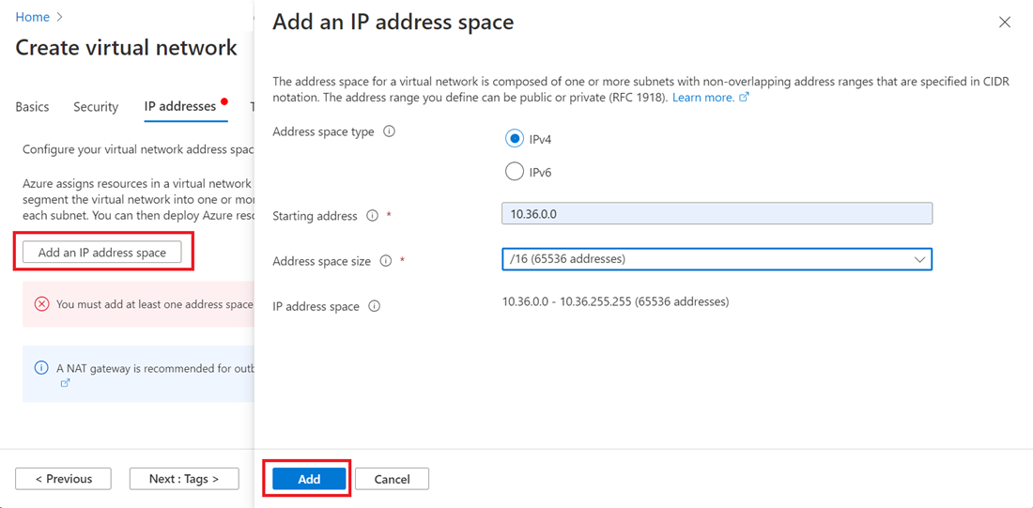1033x508 pixels.
Task: Select the IP addresses tab
Action: pyautogui.click(x=180, y=107)
